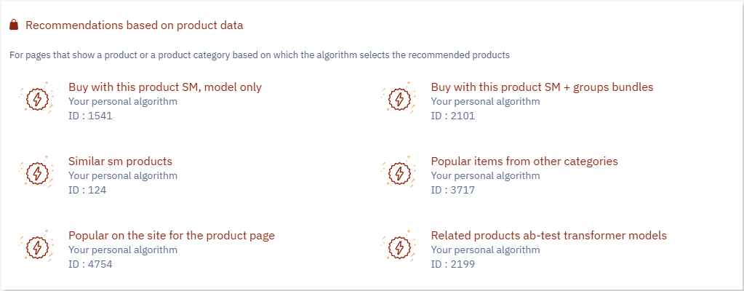This screenshot has width=744, height=291.
Task: Click ID : 1541 label
Action: (91, 116)
